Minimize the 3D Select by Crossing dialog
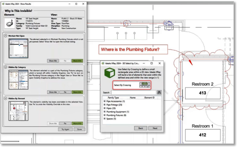 tap(144, 63)
